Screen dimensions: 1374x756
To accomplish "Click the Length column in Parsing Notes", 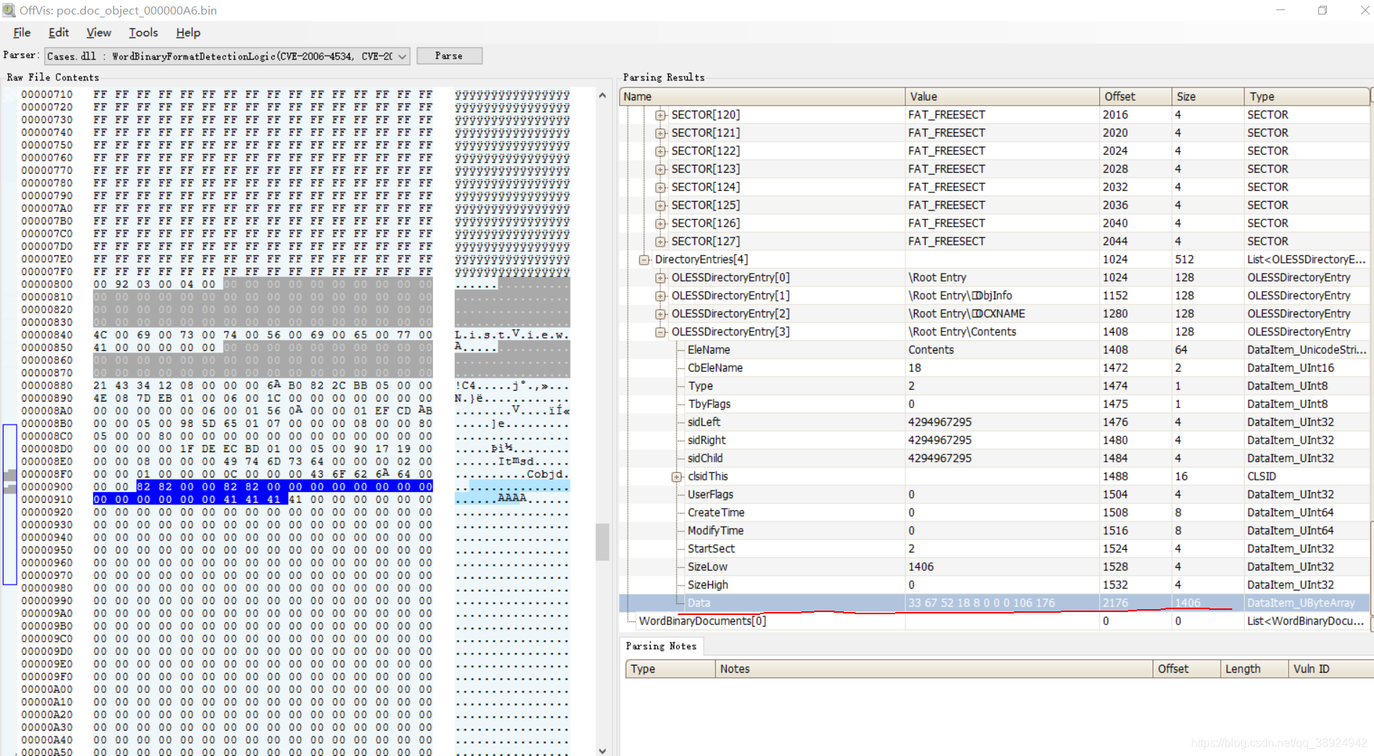I will coord(1254,668).
